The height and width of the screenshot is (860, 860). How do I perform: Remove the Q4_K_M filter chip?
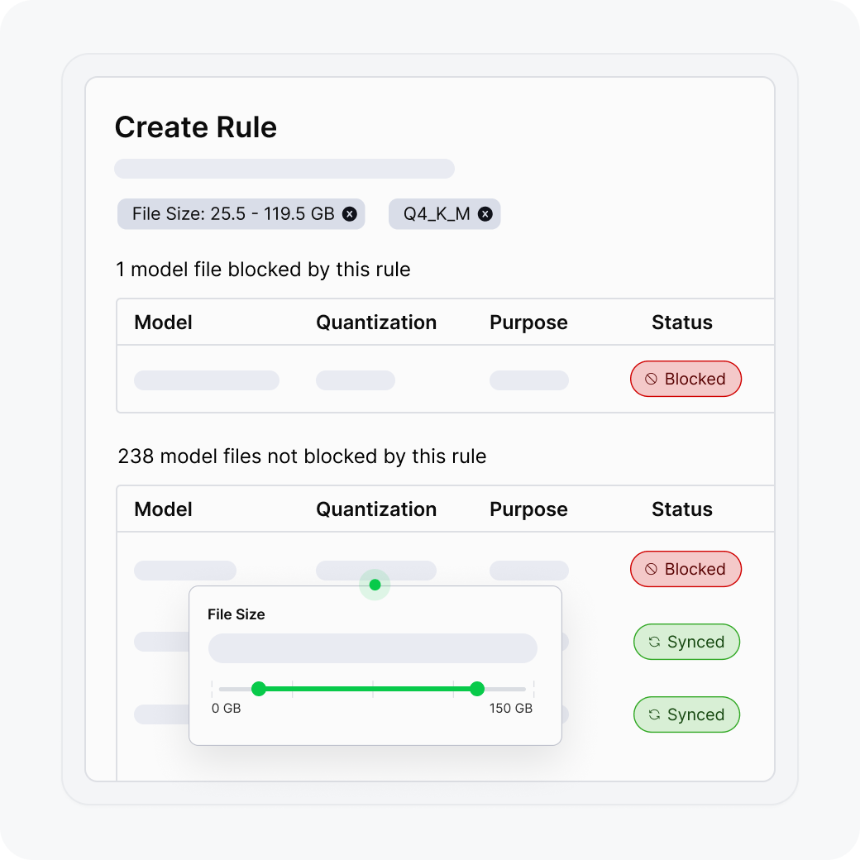(485, 214)
